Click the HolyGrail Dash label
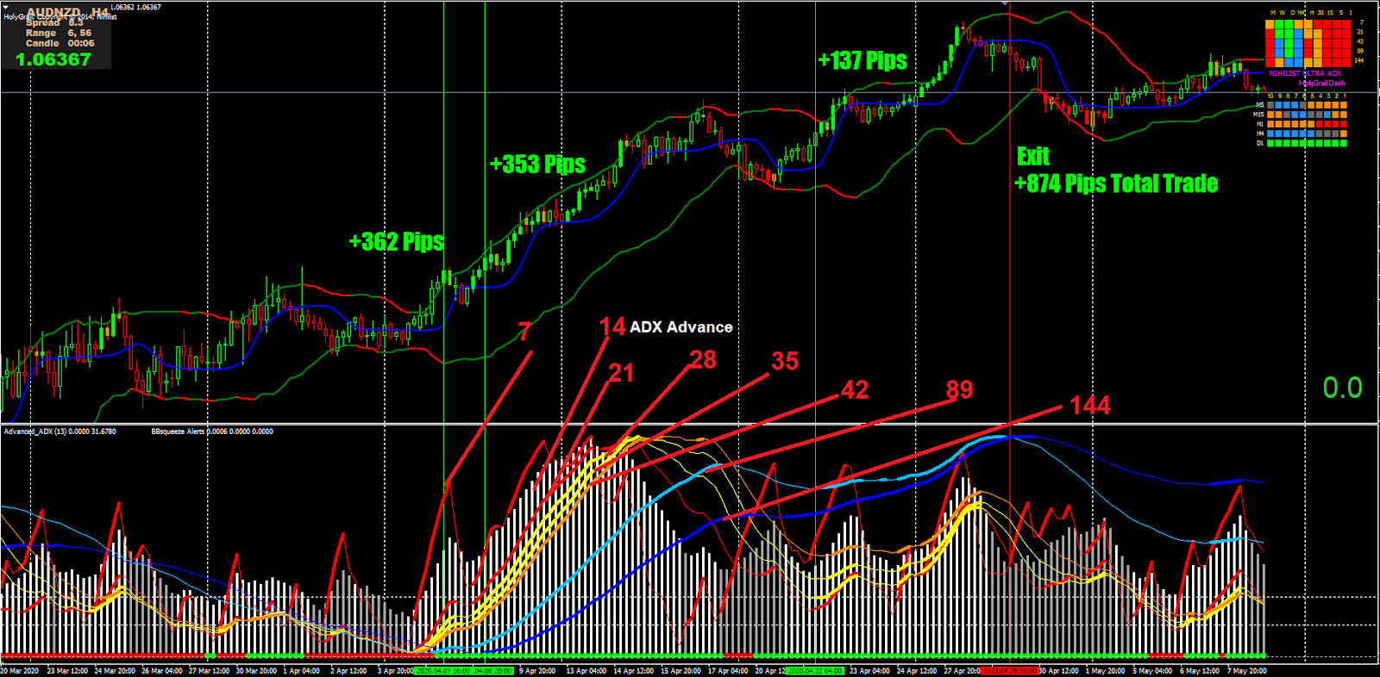The width and height of the screenshot is (1380, 677). [1322, 84]
